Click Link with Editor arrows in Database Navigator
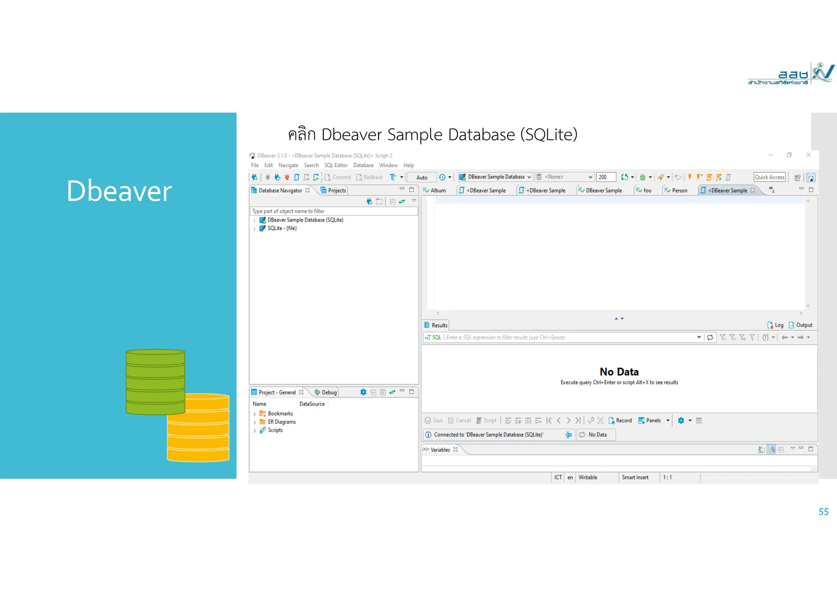Image resolution: width=837 pixels, height=592 pixels. (402, 201)
